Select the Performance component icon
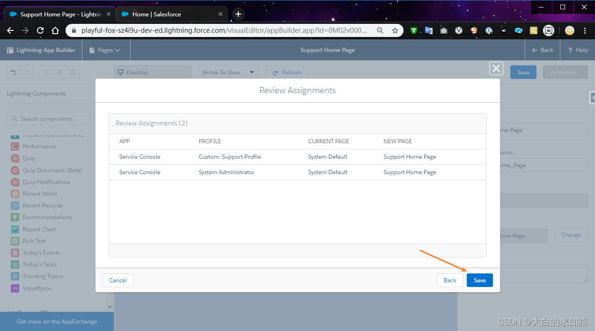This screenshot has height=331, width=595. point(15,147)
